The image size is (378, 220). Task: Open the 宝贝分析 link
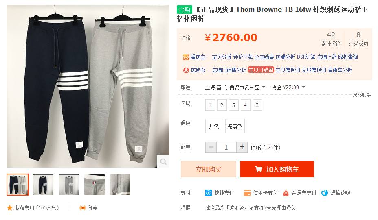222,57
